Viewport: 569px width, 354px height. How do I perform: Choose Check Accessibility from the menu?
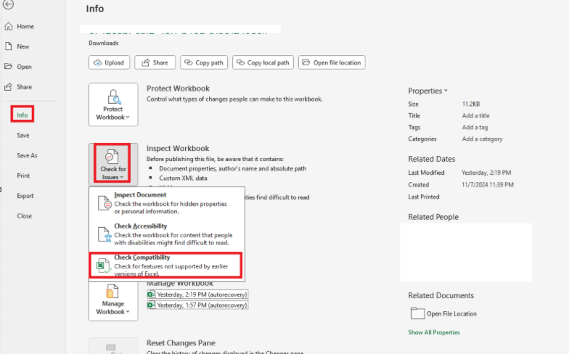[167, 234]
